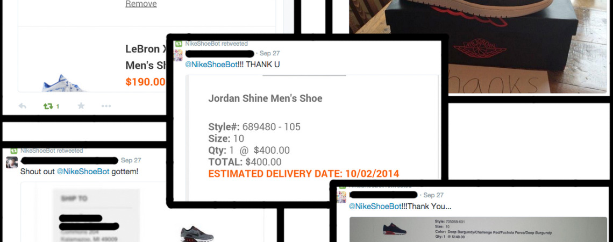
Task: Click the avatar beside the THANK U tweet
Action: click(179, 55)
